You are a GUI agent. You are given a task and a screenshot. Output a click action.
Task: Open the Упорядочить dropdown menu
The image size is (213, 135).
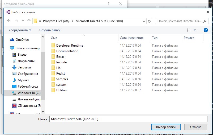click(x=20, y=30)
